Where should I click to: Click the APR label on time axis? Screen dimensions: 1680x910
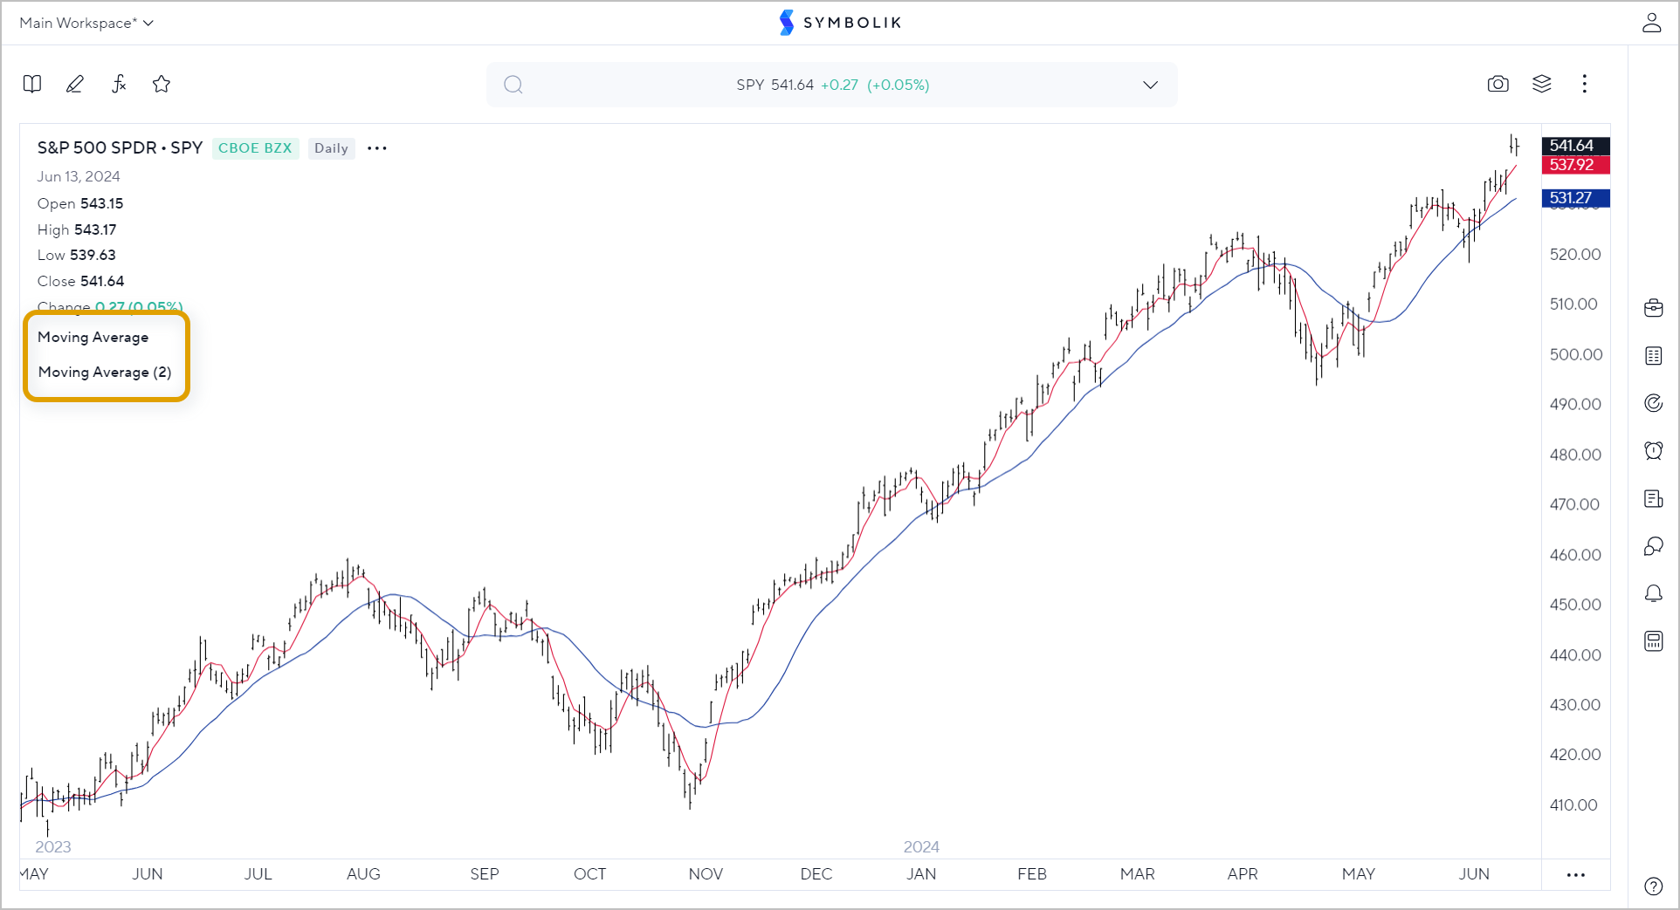(x=1243, y=874)
